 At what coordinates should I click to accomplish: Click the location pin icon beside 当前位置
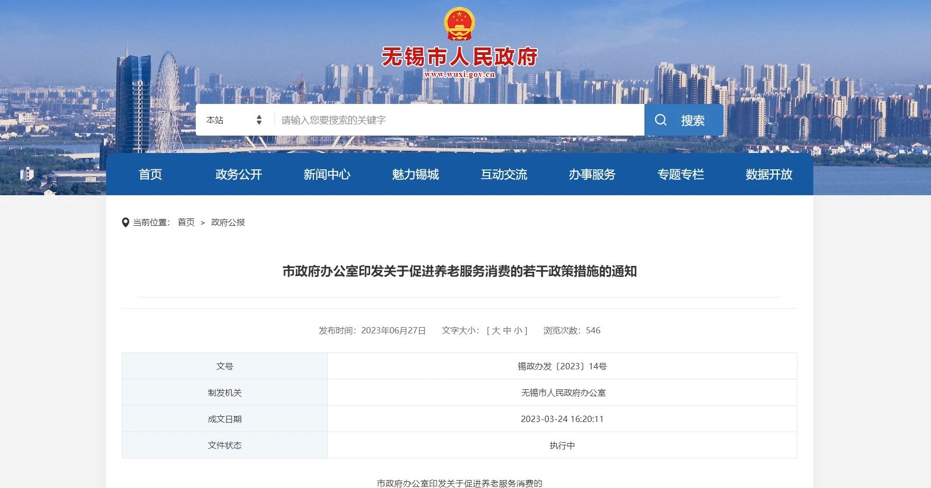[125, 222]
